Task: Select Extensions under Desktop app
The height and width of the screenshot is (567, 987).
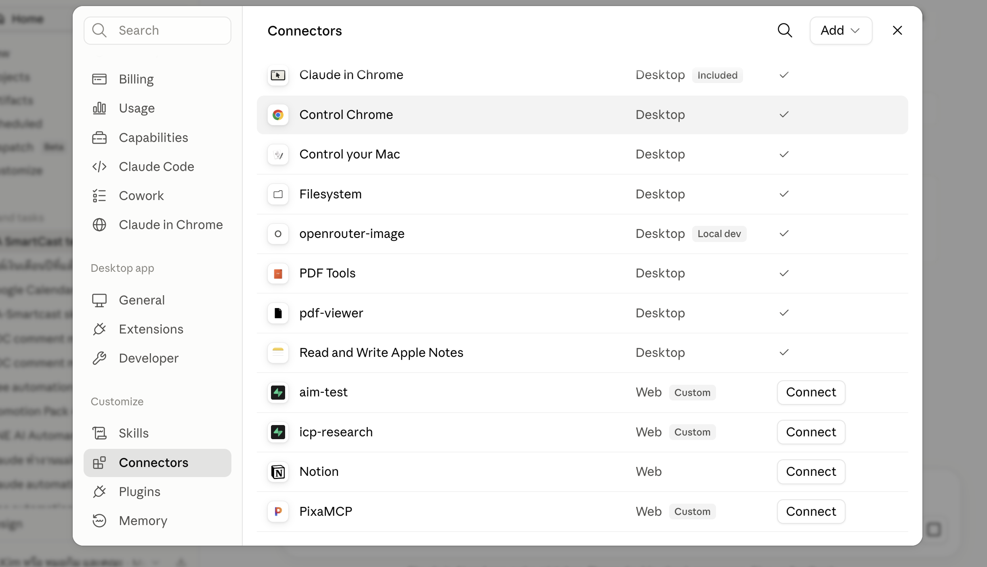Action: pos(157,329)
